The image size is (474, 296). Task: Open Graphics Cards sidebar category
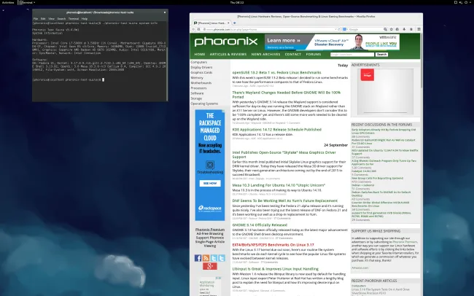pos(201,73)
